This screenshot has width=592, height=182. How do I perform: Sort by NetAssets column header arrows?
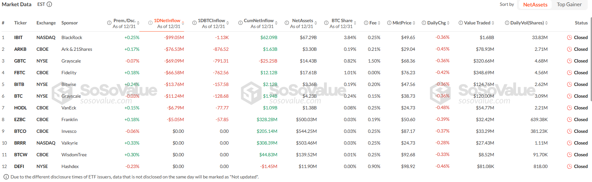316,23
